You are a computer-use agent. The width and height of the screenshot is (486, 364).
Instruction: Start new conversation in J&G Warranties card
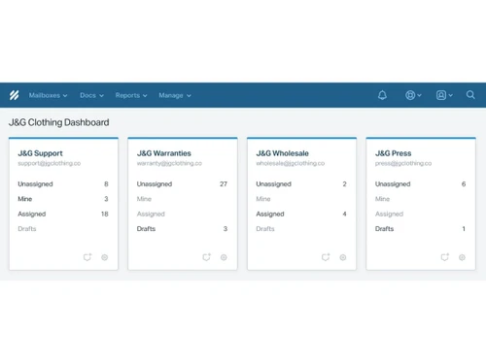tap(207, 257)
